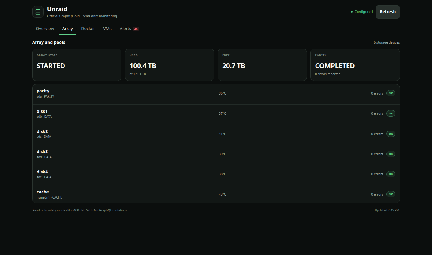Click '0 errors' in the parity row
The height and width of the screenshot is (255, 432).
point(377,93)
